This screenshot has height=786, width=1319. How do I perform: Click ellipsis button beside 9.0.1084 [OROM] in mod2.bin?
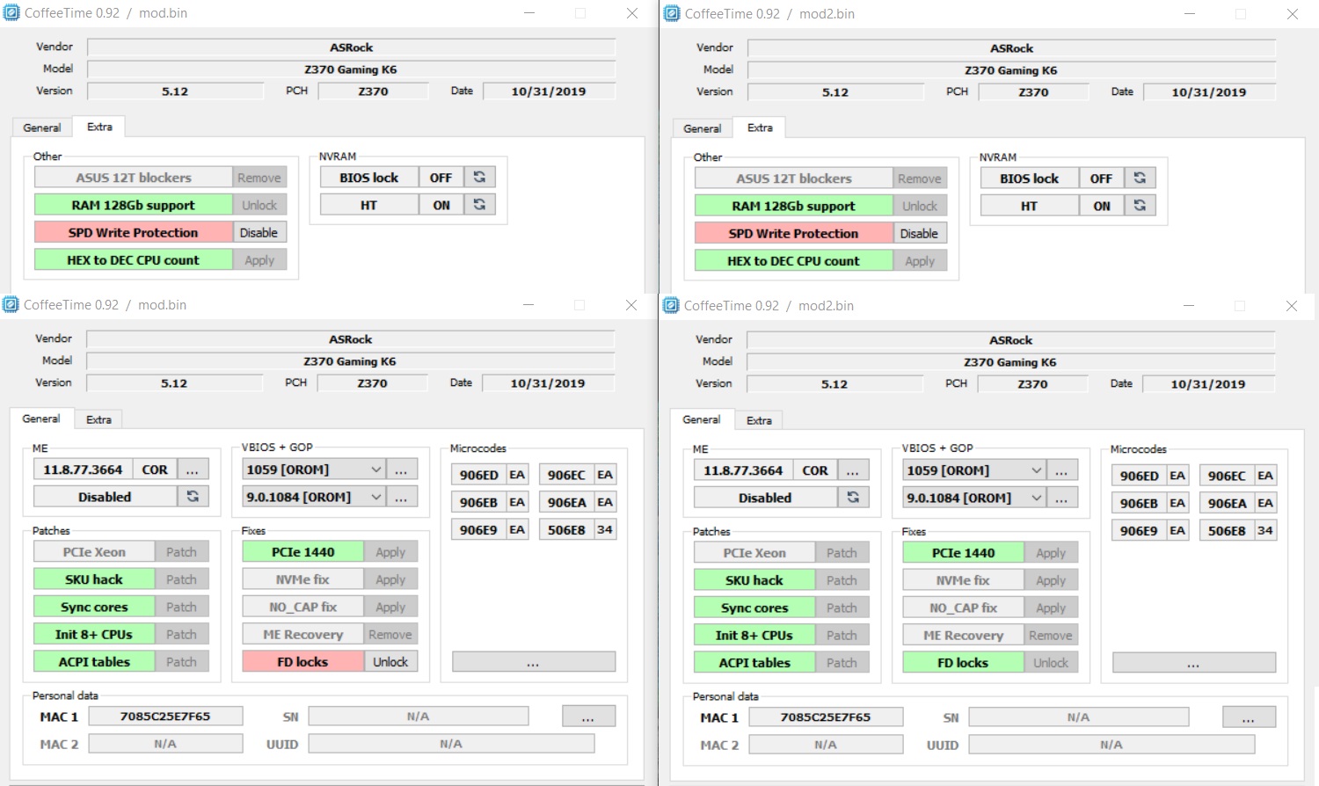point(1061,498)
